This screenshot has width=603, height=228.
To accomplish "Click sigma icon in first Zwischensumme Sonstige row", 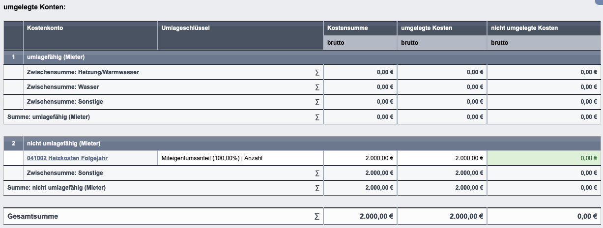I will [x=317, y=102].
